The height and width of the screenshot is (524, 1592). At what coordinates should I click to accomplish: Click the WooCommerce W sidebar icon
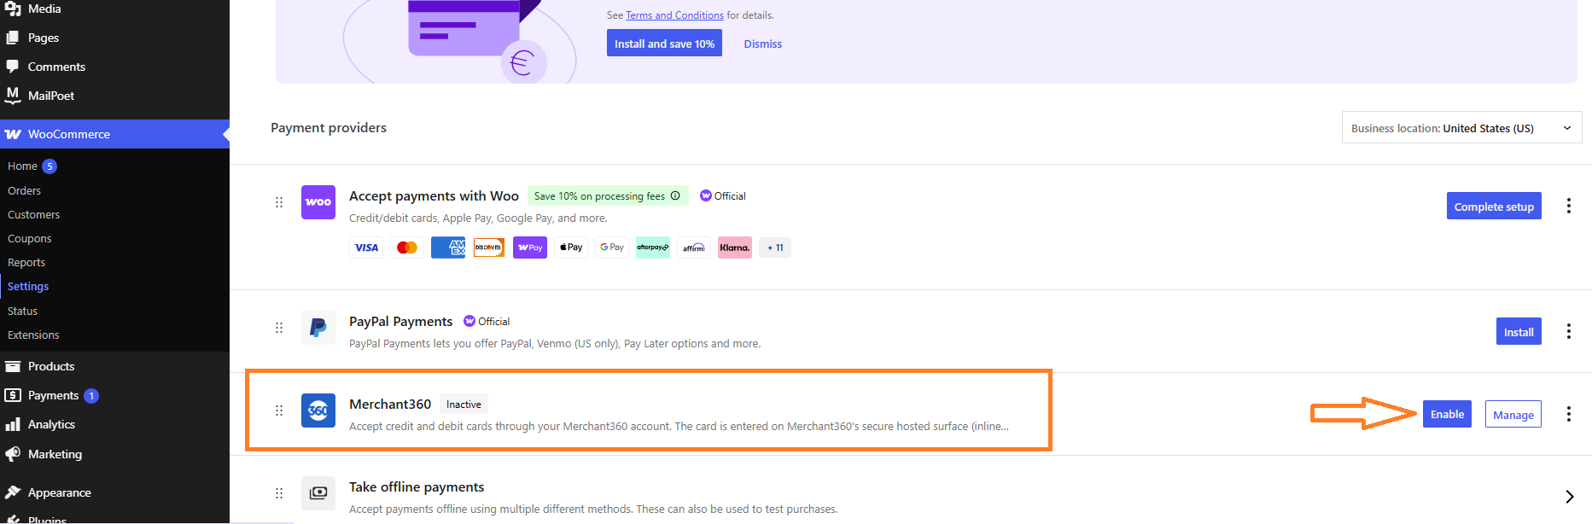(x=13, y=134)
